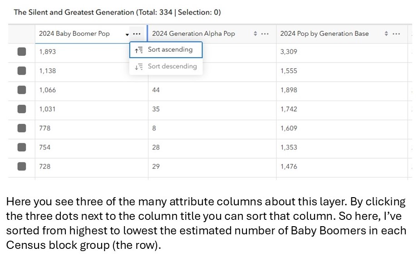Open Generation Alpha column three-dots menu

coord(265,34)
